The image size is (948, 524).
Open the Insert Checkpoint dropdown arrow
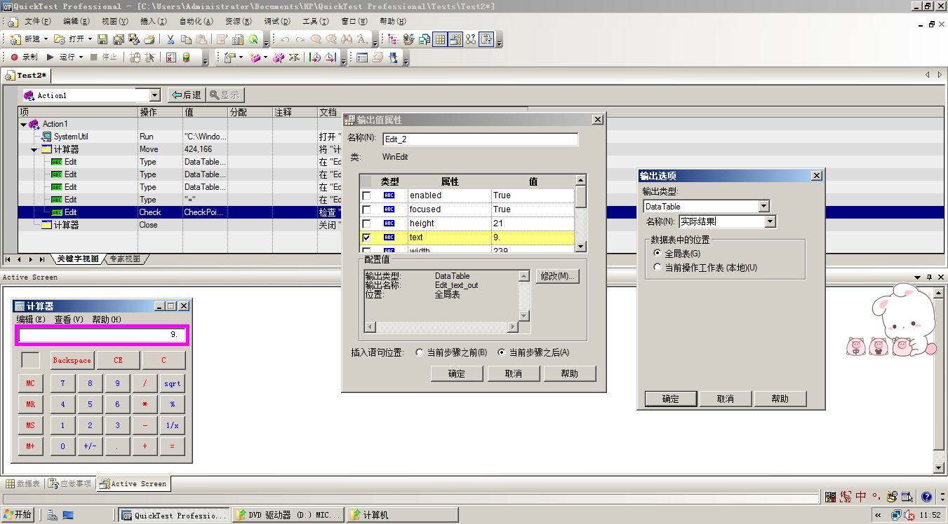pyautogui.click(x=241, y=57)
